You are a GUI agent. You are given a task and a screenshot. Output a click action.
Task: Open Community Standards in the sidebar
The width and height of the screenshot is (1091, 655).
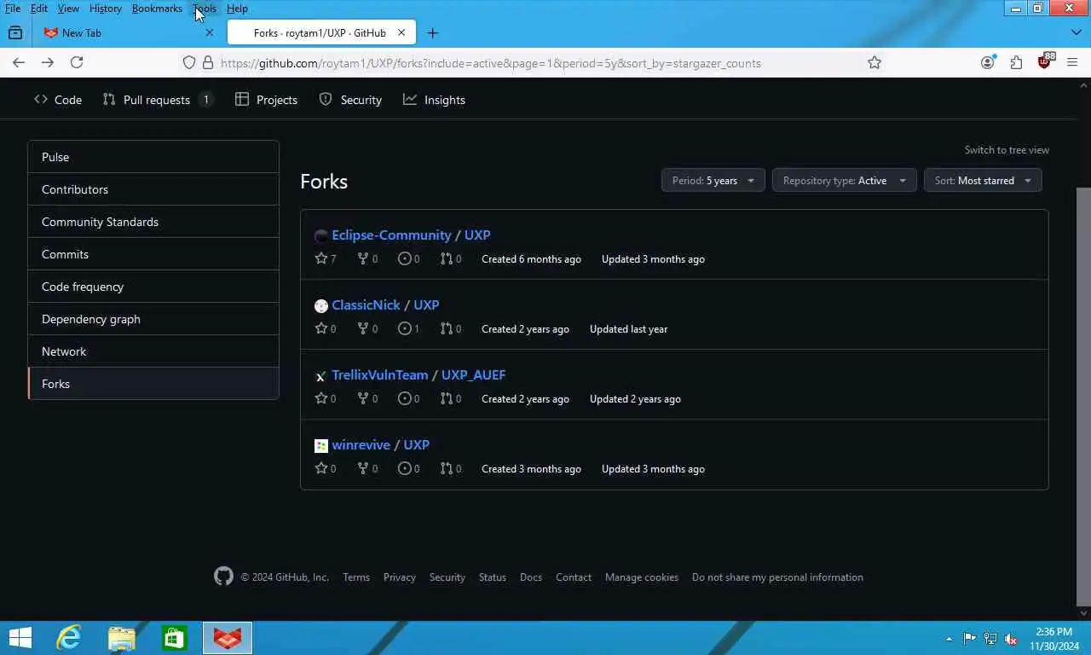pyautogui.click(x=153, y=222)
